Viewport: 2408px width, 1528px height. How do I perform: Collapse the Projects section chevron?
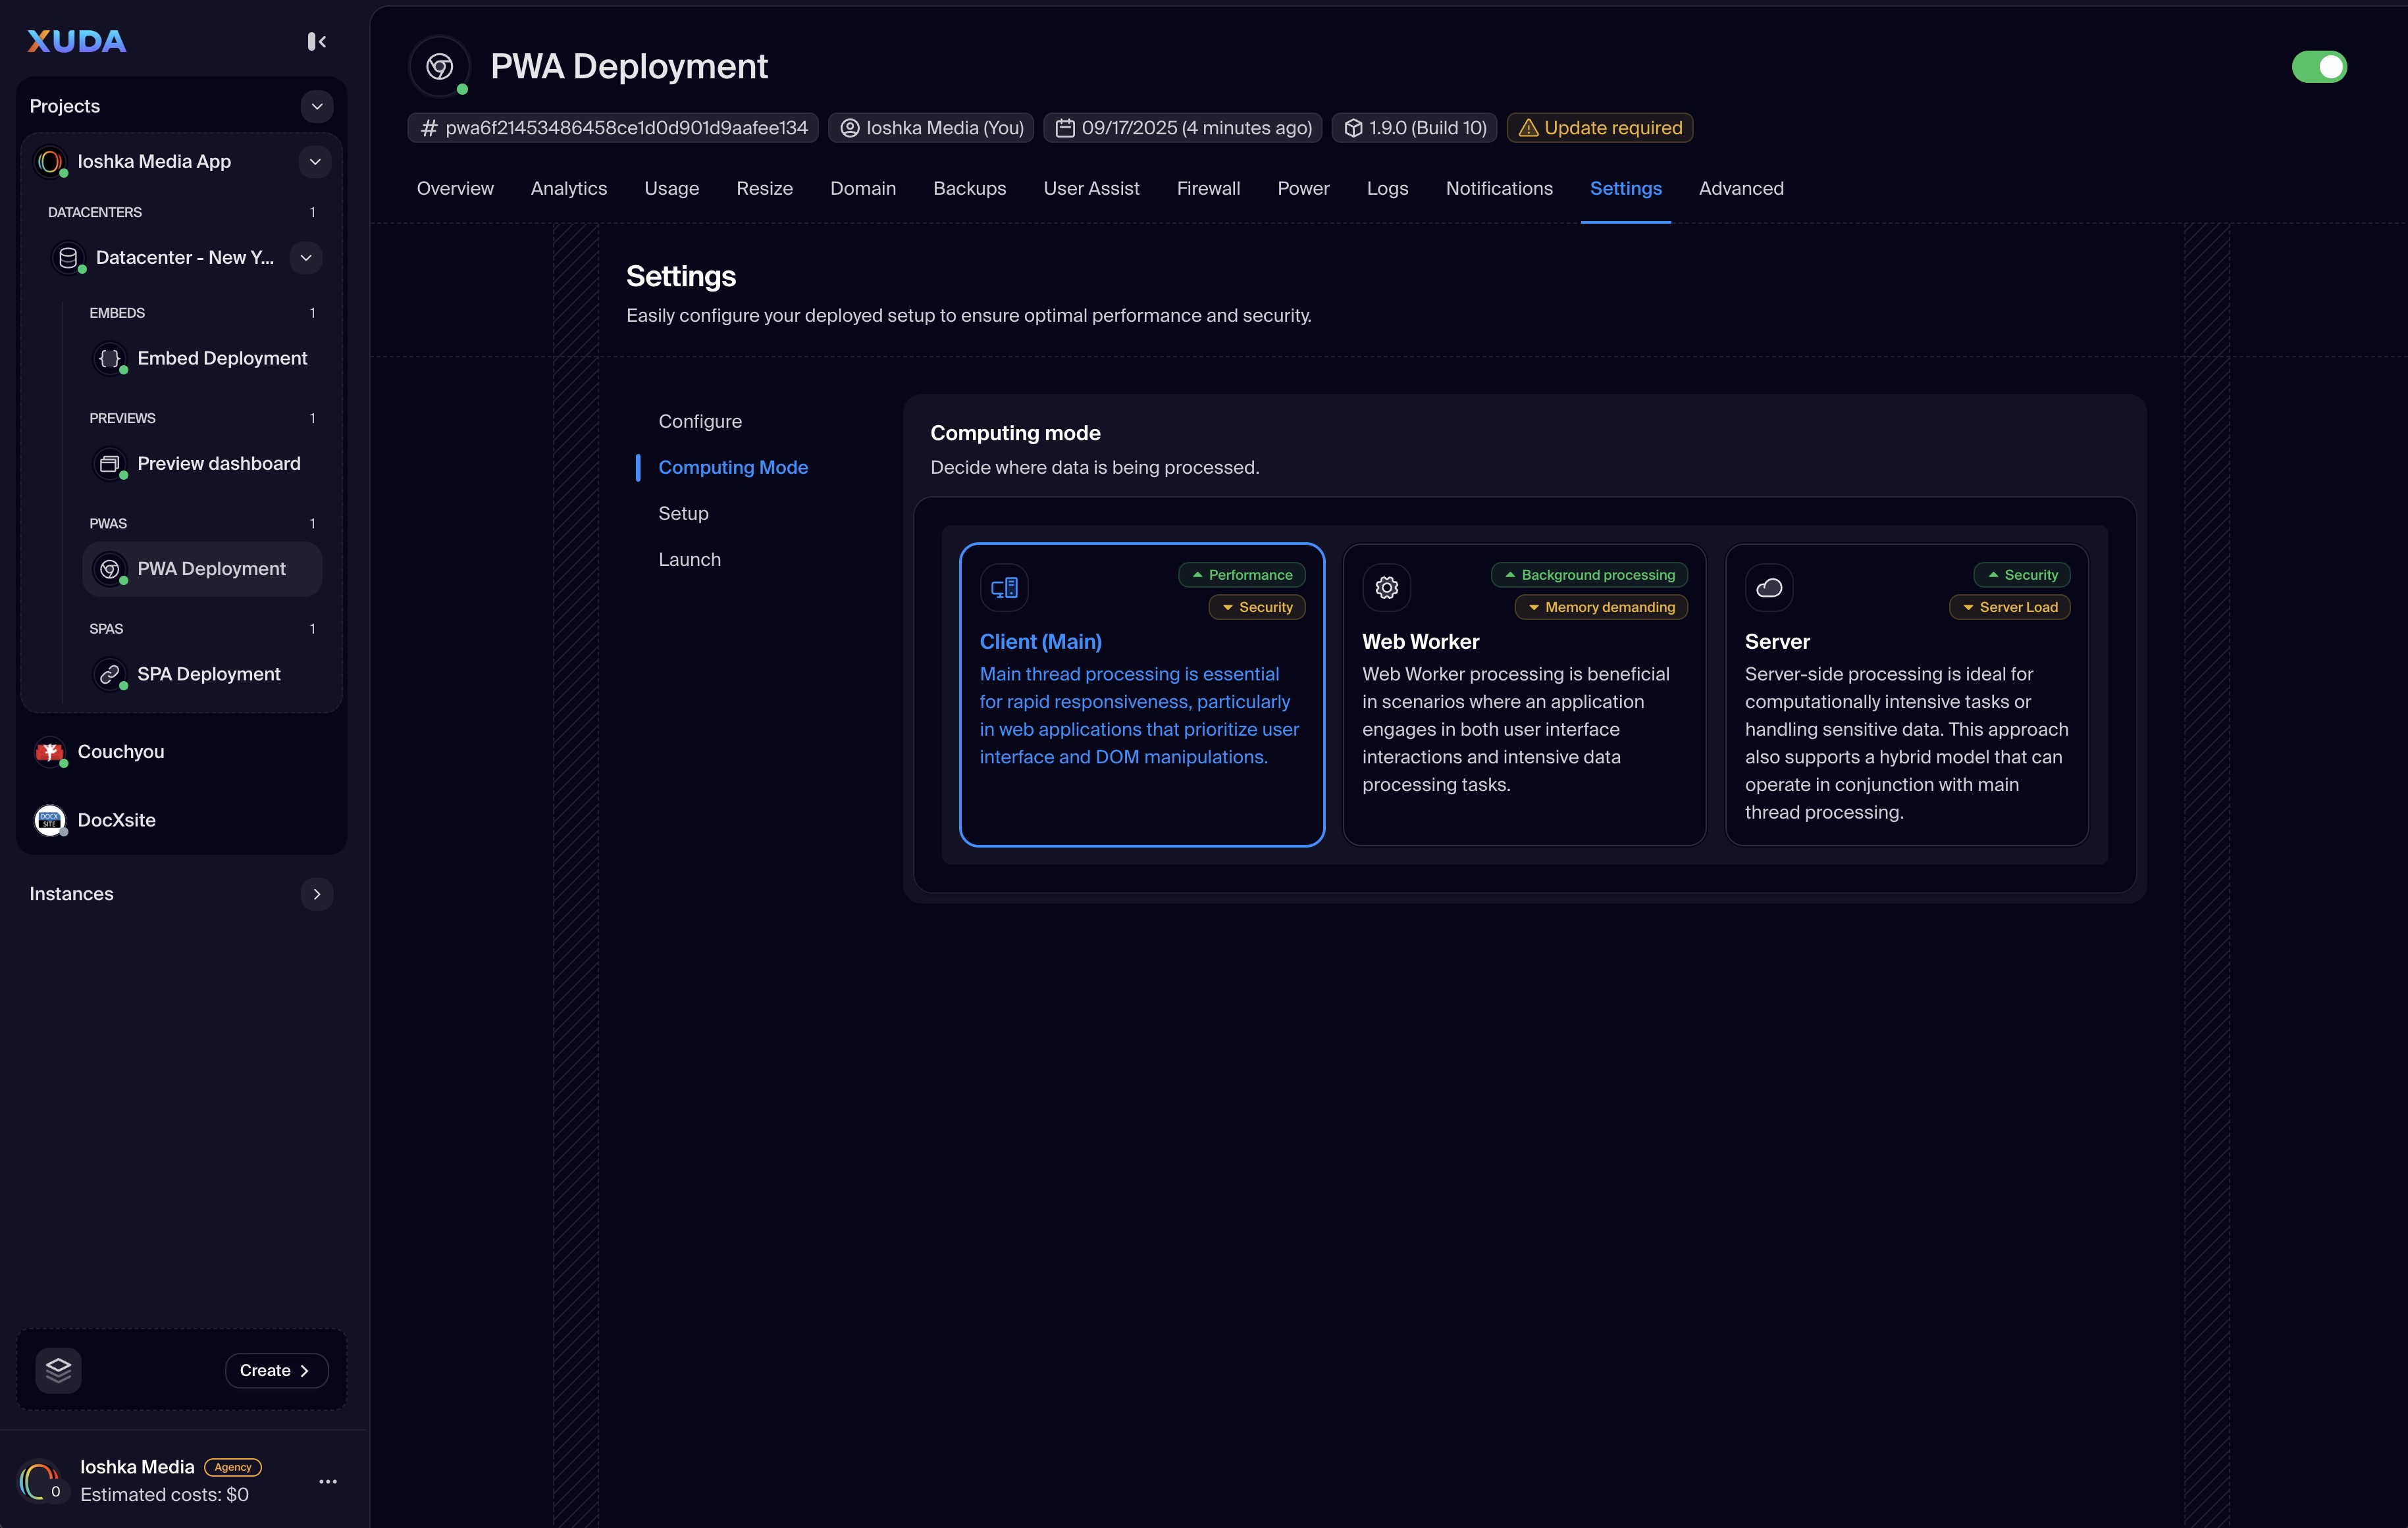click(316, 106)
